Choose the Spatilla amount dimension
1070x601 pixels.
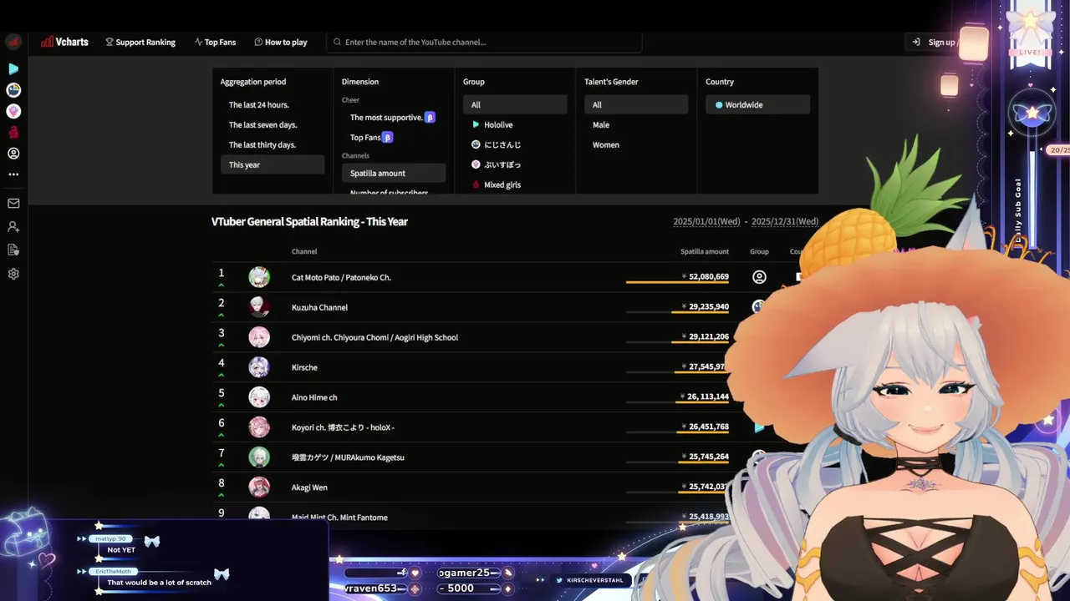tap(394, 173)
